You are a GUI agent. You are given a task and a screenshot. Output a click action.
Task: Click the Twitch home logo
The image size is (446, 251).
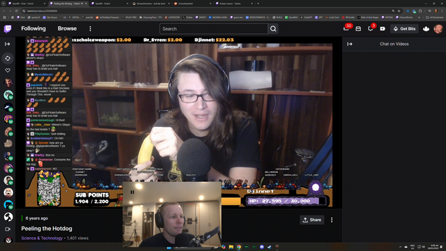[x=8, y=29]
